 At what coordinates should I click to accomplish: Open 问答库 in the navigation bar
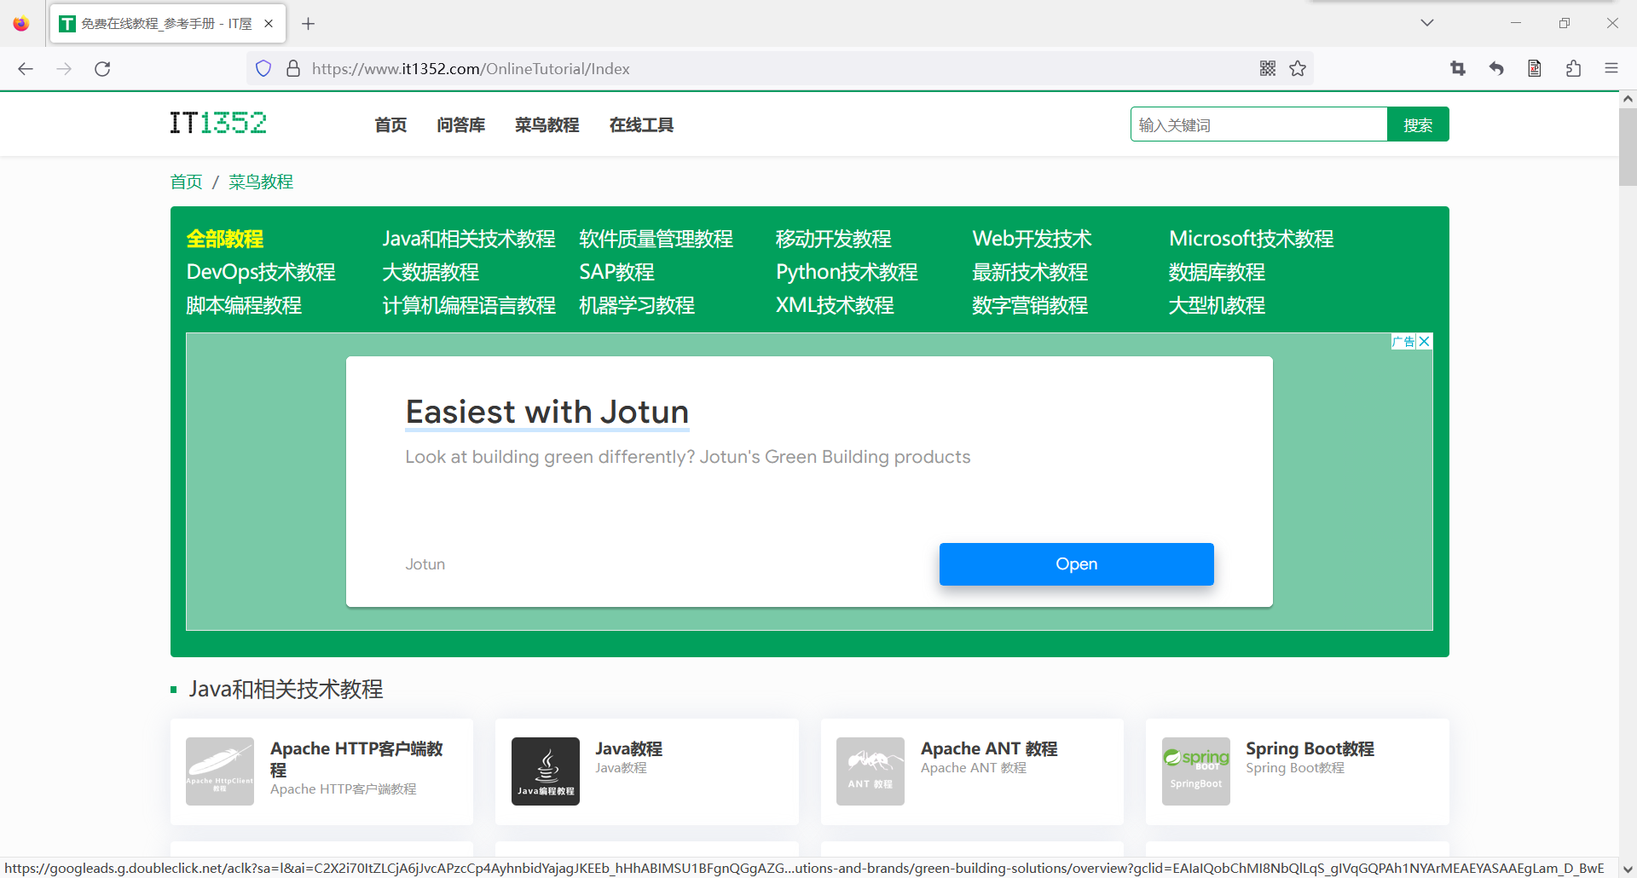(x=461, y=125)
